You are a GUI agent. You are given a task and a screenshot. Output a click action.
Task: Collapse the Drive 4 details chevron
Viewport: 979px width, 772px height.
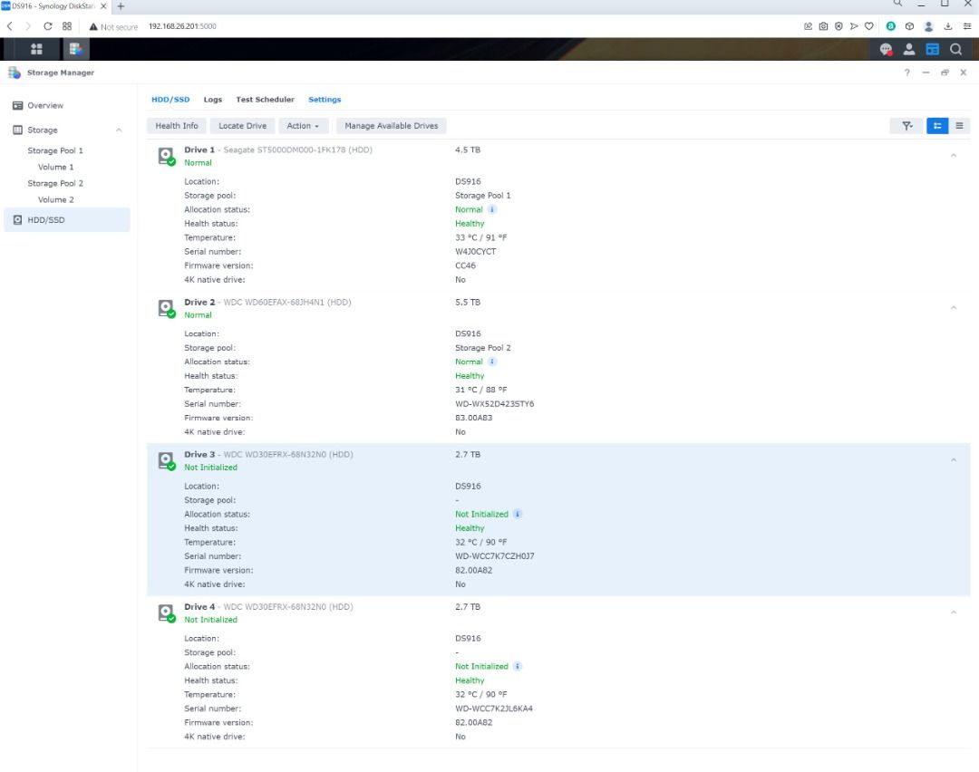[x=954, y=613]
